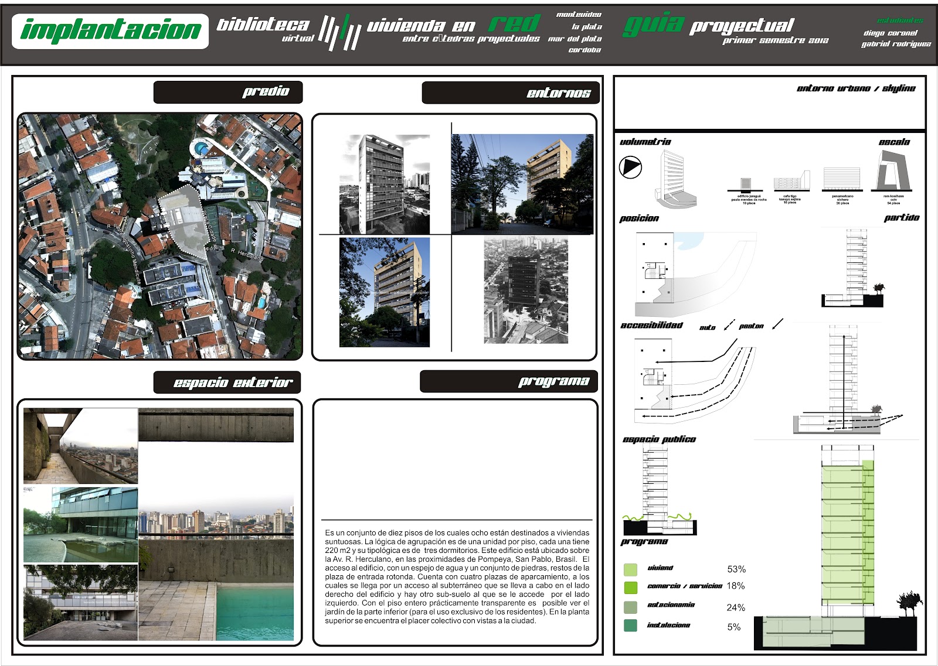Click the 'escala' heading
The width and height of the screenshot is (938, 666).
click(894, 142)
